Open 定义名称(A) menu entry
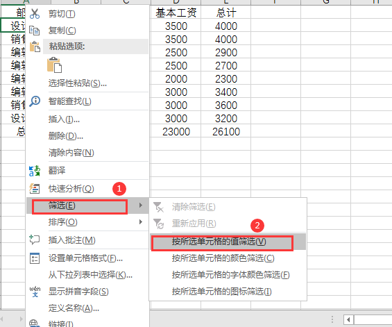This screenshot has width=392, height=327. [74, 308]
